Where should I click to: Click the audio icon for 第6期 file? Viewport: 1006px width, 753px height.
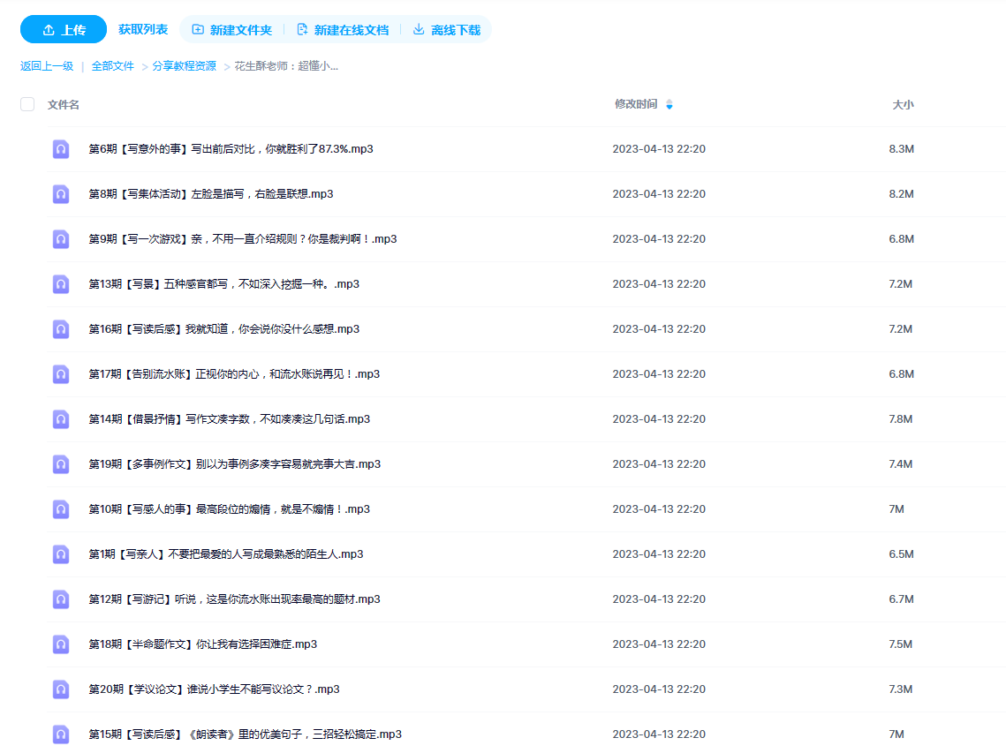pos(61,149)
